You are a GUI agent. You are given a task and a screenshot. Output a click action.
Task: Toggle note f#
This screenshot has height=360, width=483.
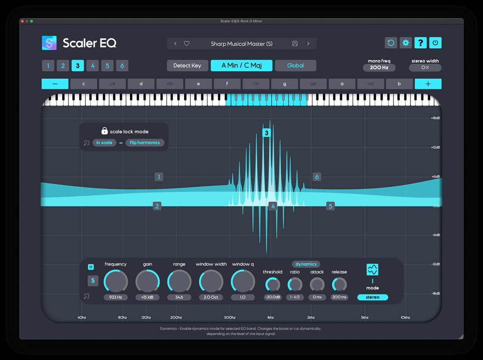(256, 84)
